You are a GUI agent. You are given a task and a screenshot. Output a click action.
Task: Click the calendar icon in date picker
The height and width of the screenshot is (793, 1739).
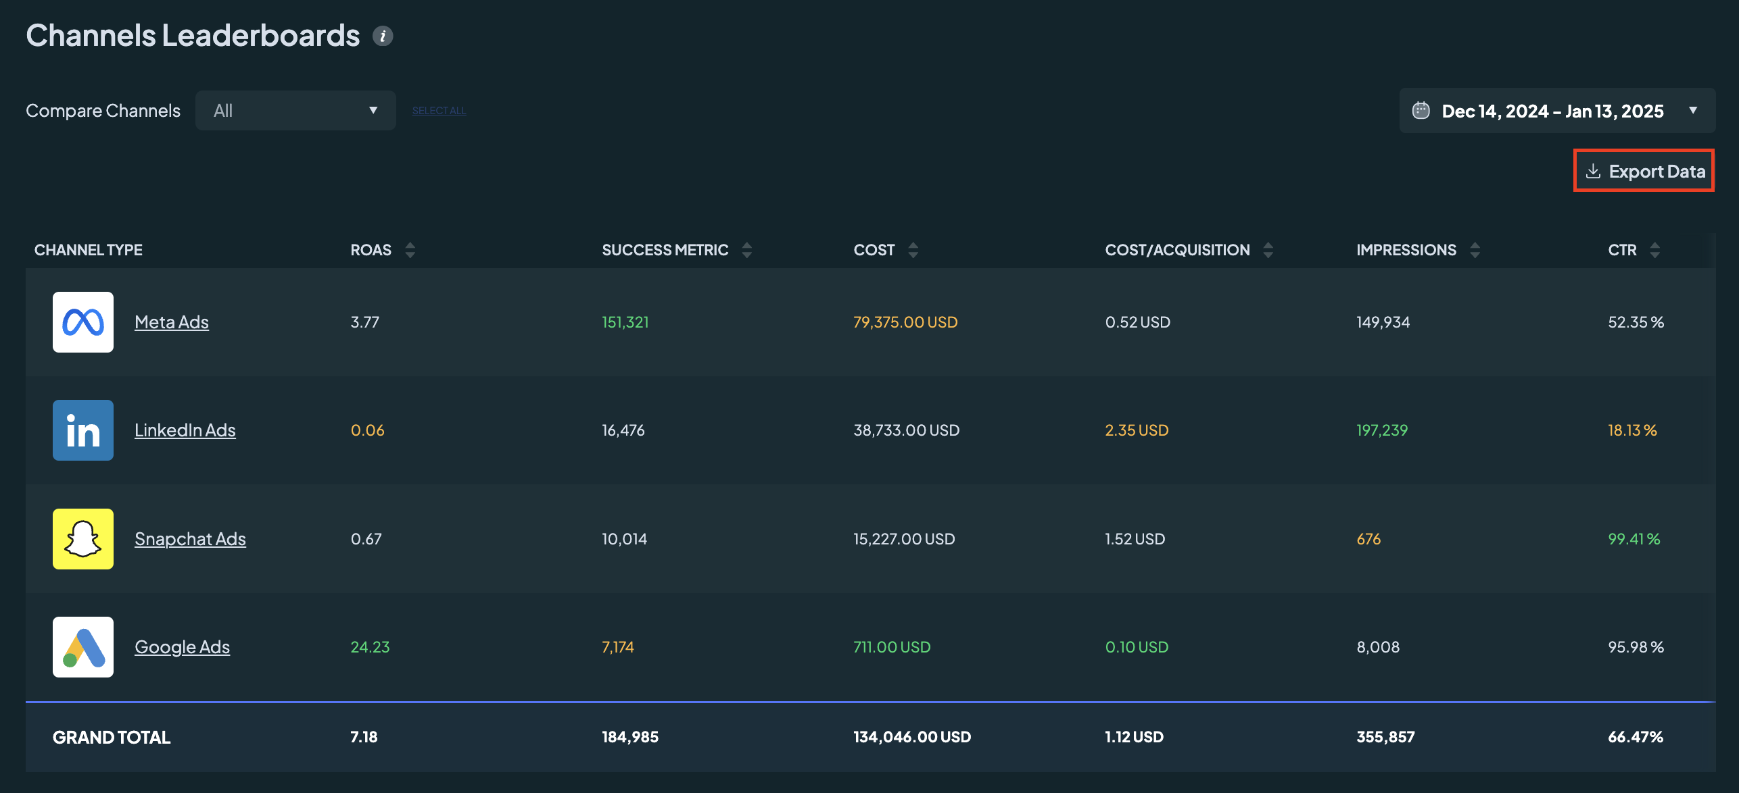point(1421,110)
